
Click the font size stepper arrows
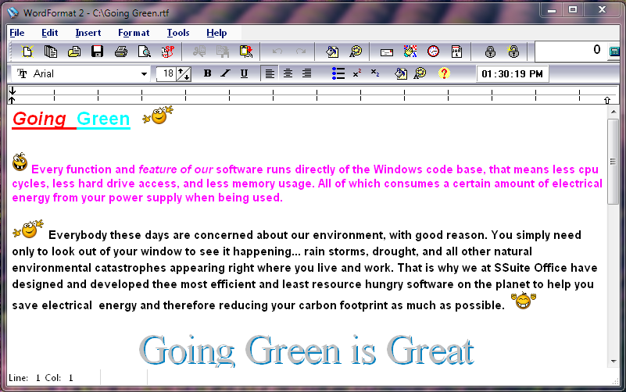click(x=184, y=73)
